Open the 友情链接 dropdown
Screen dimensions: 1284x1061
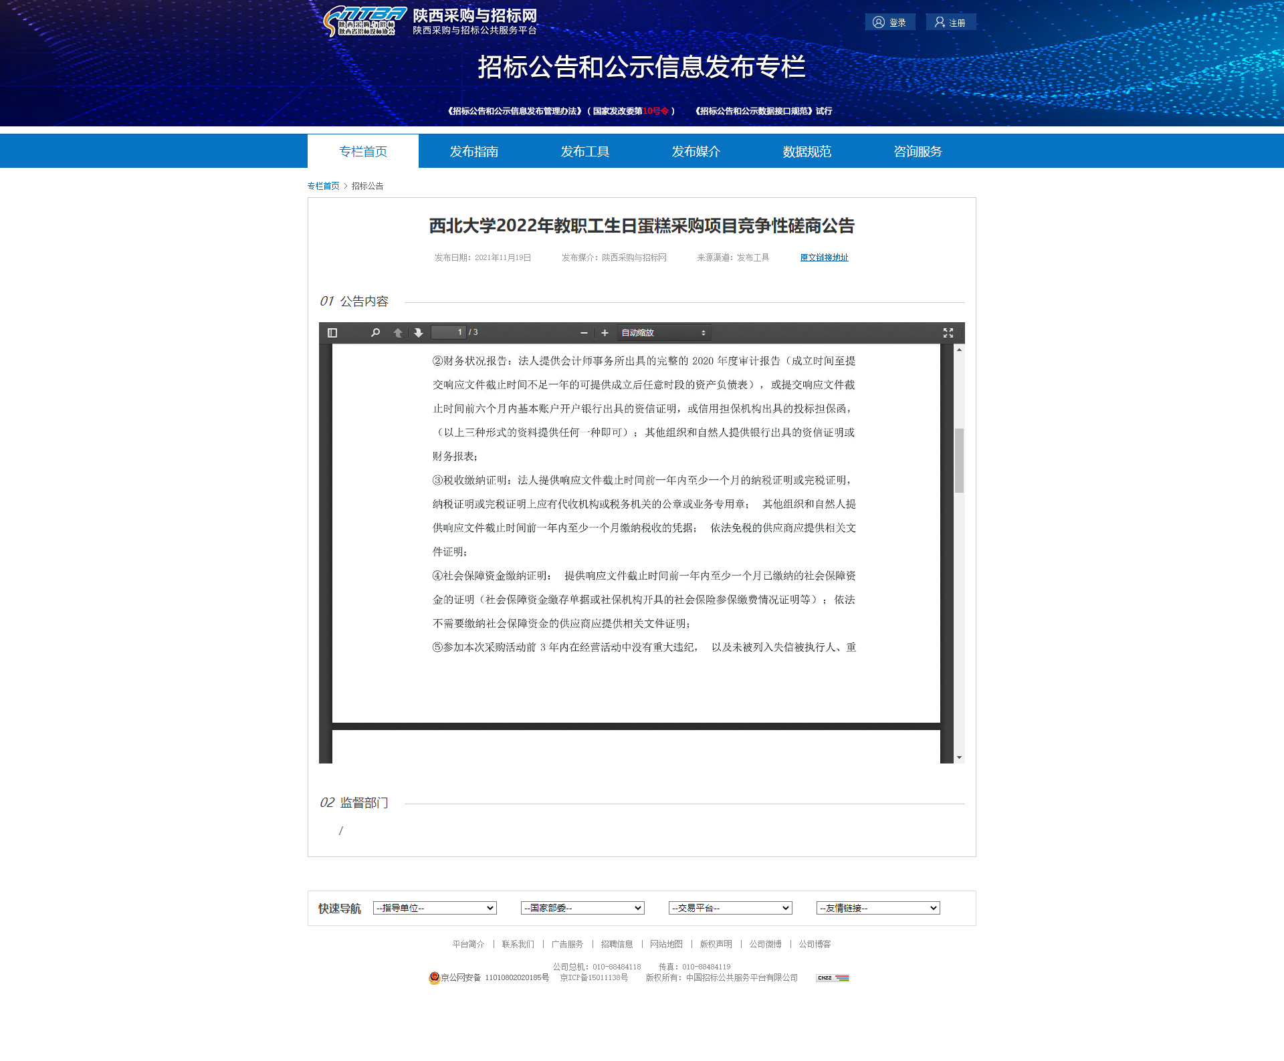(x=878, y=908)
